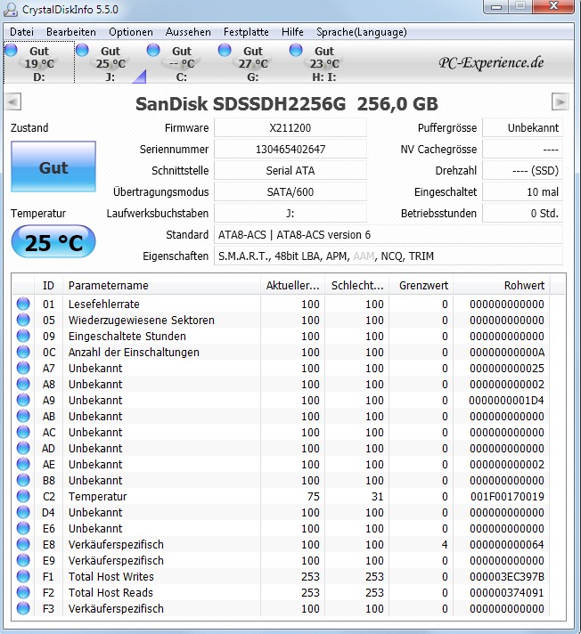581x634 pixels.
Task: Click the Eingeschaltet value 10 mal
Action: [x=522, y=192]
